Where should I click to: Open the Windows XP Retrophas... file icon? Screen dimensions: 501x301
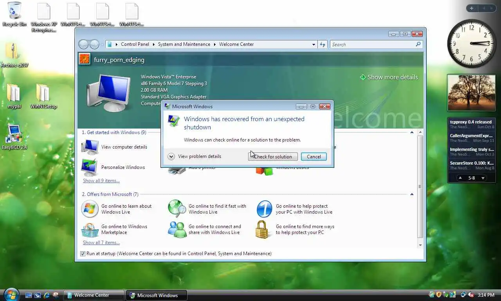tap(44, 17)
